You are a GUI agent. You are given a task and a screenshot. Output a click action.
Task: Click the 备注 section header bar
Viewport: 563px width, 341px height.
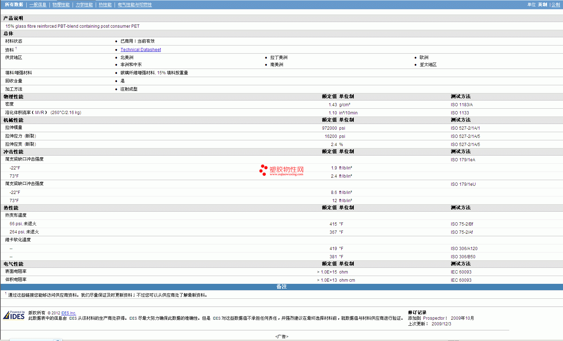281,287
